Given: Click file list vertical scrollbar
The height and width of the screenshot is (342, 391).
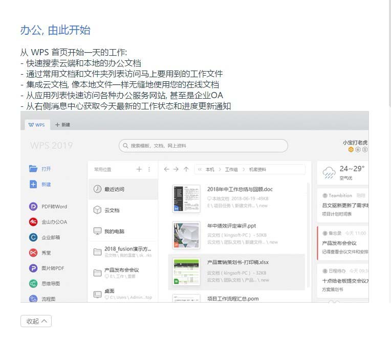Looking at the screenshot, I should (308, 234).
